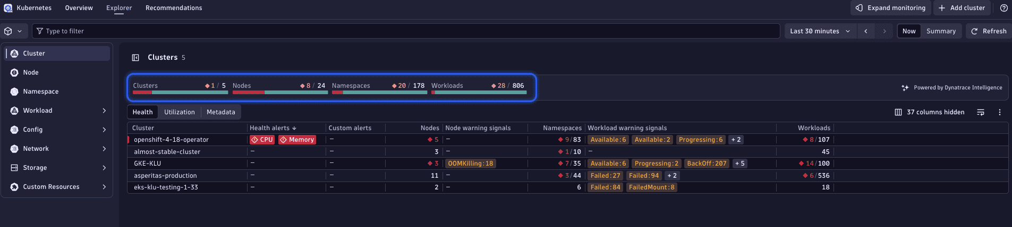The height and width of the screenshot is (227, 1012).
Task: Show the 37 hidden columns
Action: [930, 112]
